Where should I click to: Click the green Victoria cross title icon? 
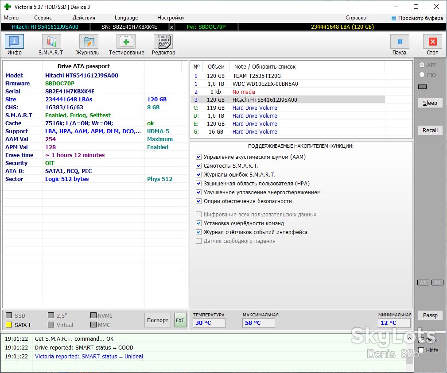[8, 7]
